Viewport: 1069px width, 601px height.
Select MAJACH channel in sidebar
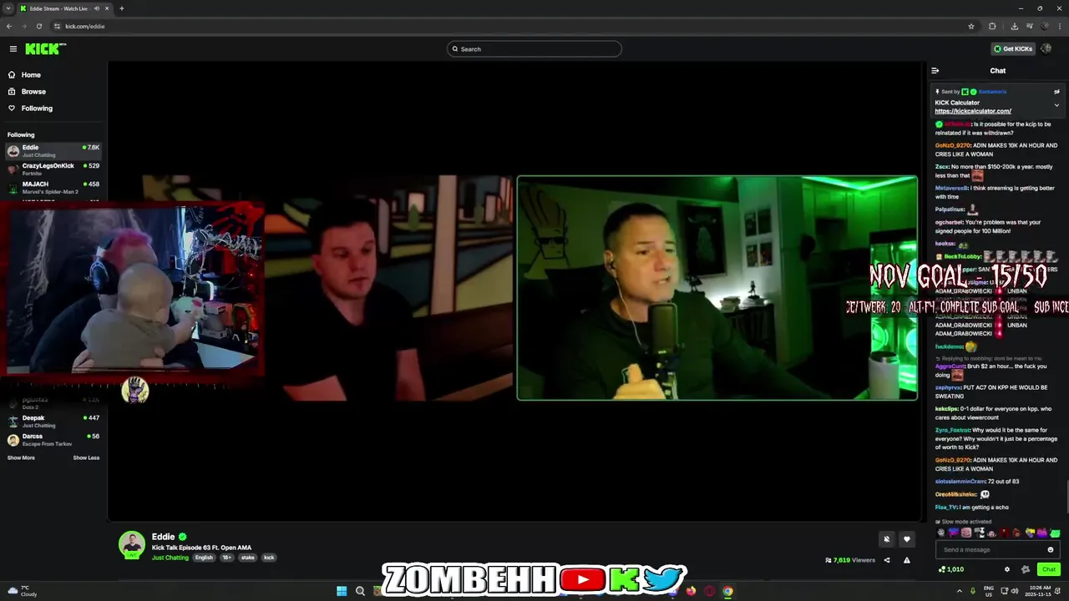53,188
